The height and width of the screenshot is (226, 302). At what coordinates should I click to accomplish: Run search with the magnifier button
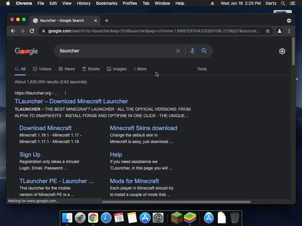click(204, 51)
